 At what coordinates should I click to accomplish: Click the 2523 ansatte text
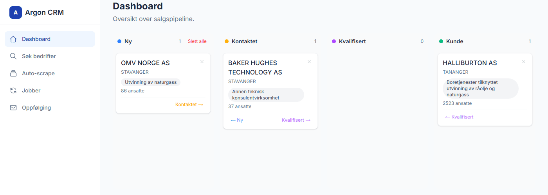point(457,103)
